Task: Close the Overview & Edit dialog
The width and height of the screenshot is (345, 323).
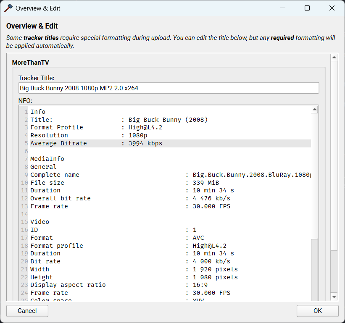Action: tap(332, 8)
